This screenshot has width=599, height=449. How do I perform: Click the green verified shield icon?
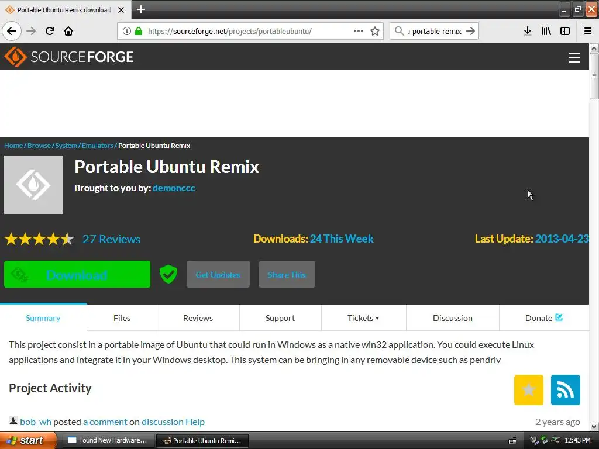click(x=168, y=274)
